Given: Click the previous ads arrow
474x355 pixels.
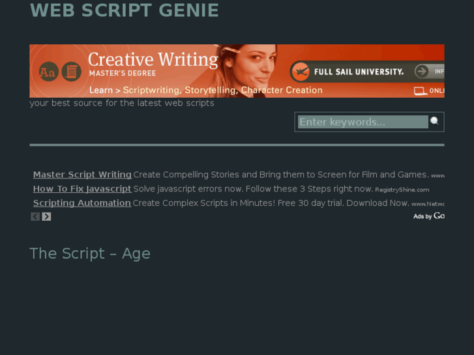Looking at the screenshot, I should click(35, 216).
